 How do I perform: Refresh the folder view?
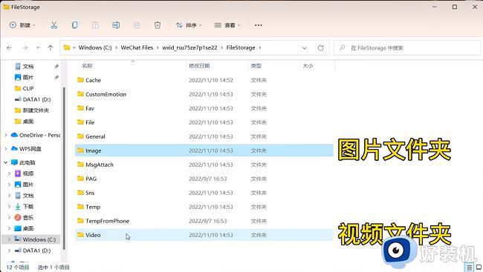[x=321, y=48]
